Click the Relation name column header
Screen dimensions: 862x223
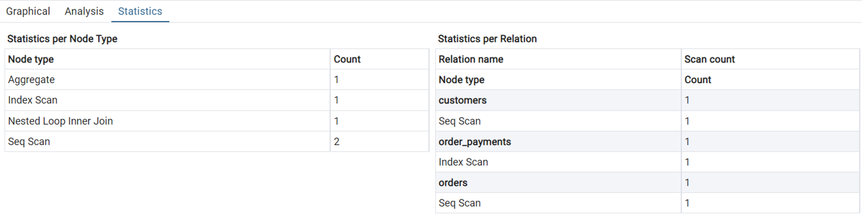pyautogui.click(x=471, y=59)
